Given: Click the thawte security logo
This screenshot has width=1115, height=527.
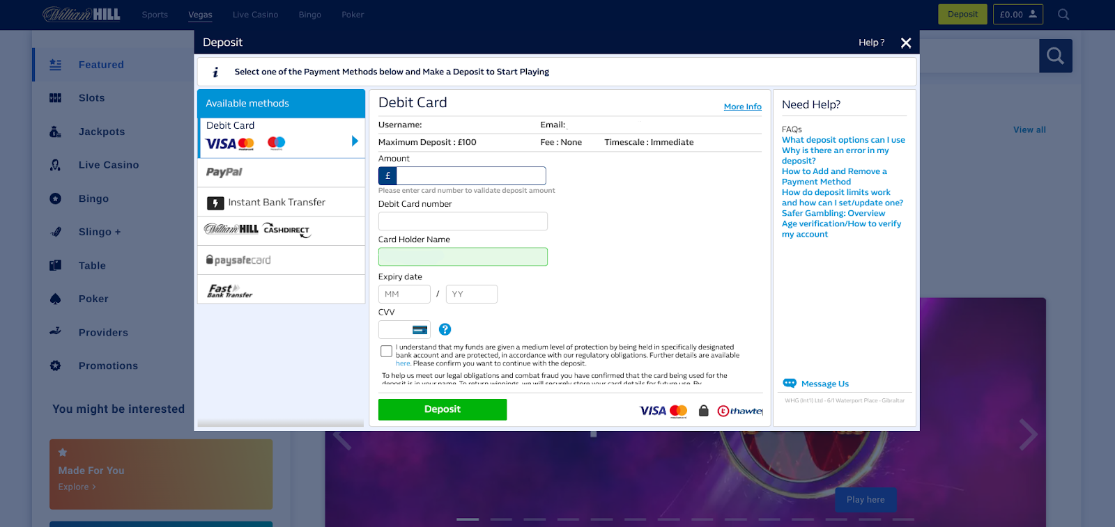Looking at the screenshot, I should [740, 411].
